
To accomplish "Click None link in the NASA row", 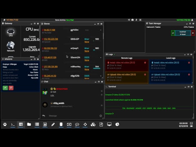I will [x=87, y=51].
